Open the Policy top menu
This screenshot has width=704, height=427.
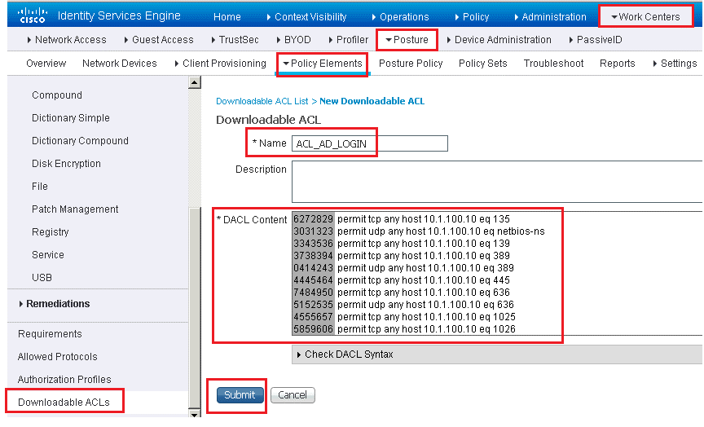[472, 17]
